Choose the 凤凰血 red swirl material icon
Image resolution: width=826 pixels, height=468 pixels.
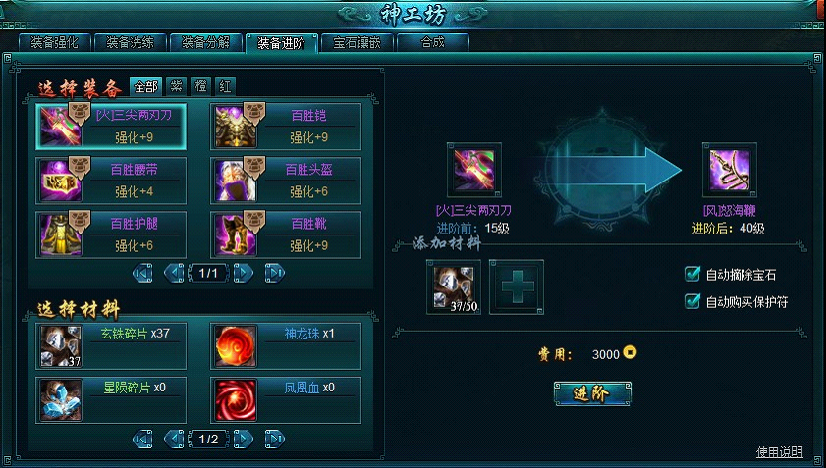coord(236,400)
